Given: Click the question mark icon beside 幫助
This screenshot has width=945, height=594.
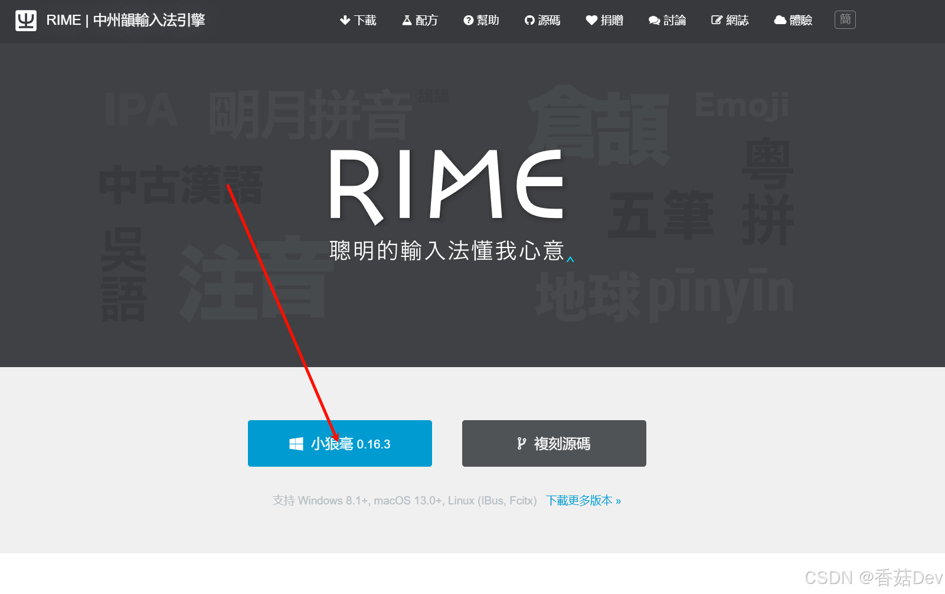Looking at the screenshot, I should [468, 21].
